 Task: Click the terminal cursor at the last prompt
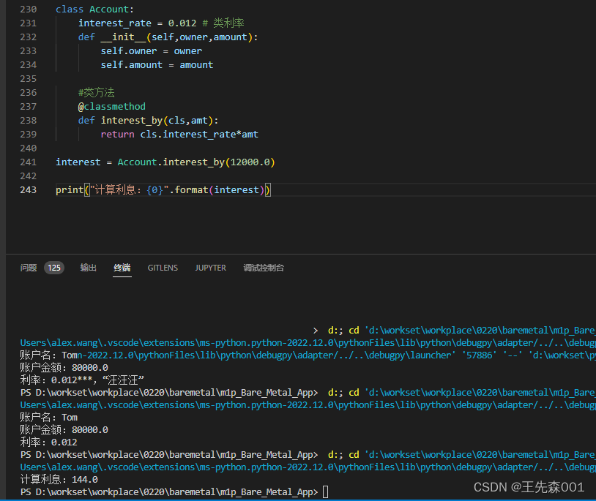click(x=326, y=492)
